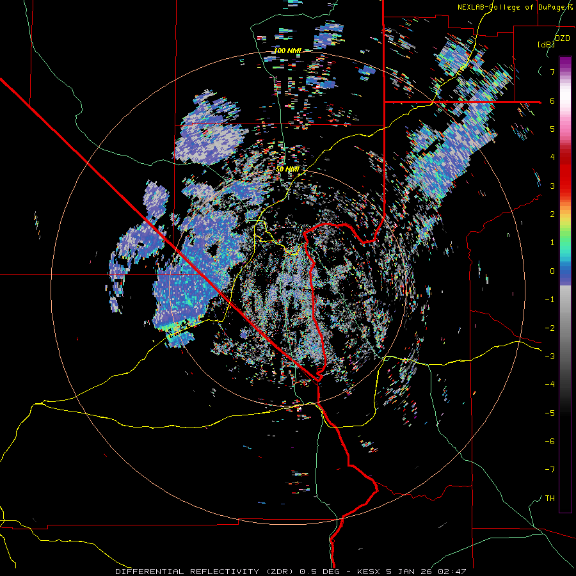Click the "6" value on the scale
This screenshot has width=576, height=576.
click(x=552, y=100)
